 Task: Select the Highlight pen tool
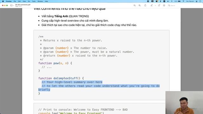(152, 5)
